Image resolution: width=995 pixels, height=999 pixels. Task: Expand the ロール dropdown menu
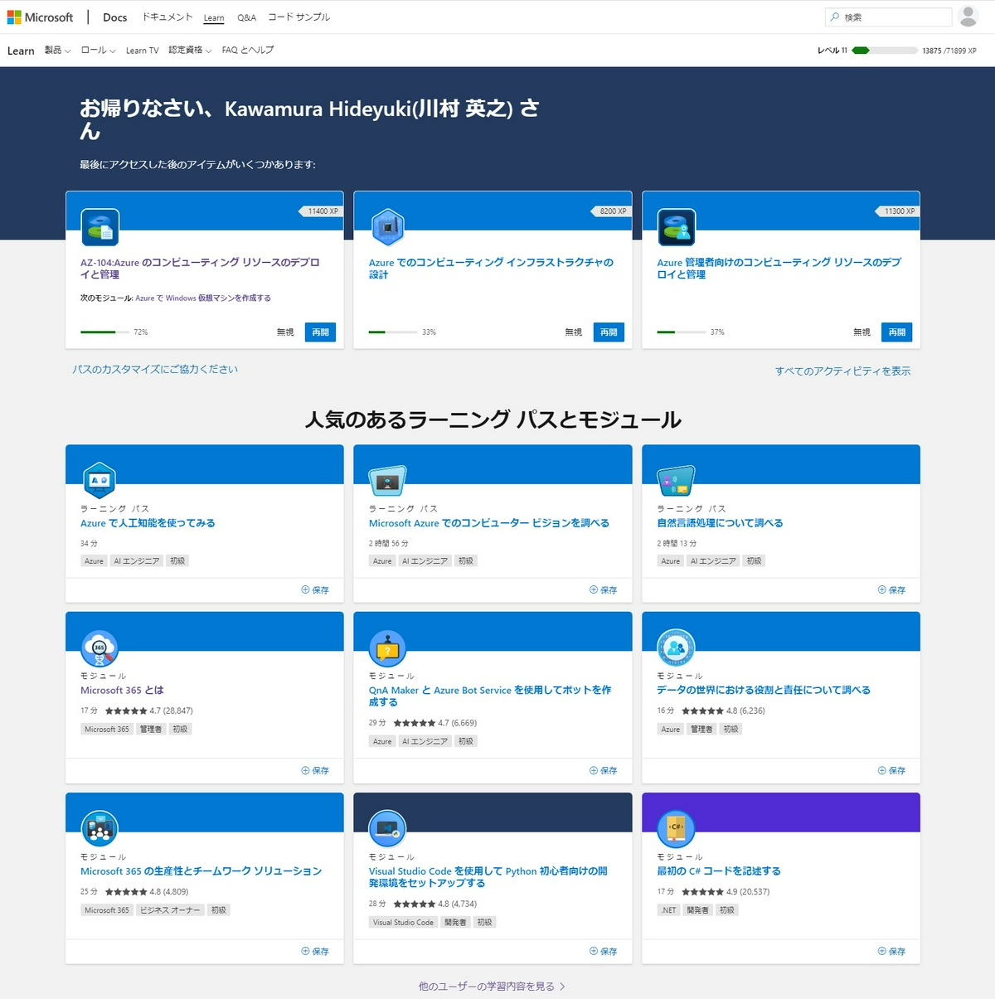click(98, 51)
